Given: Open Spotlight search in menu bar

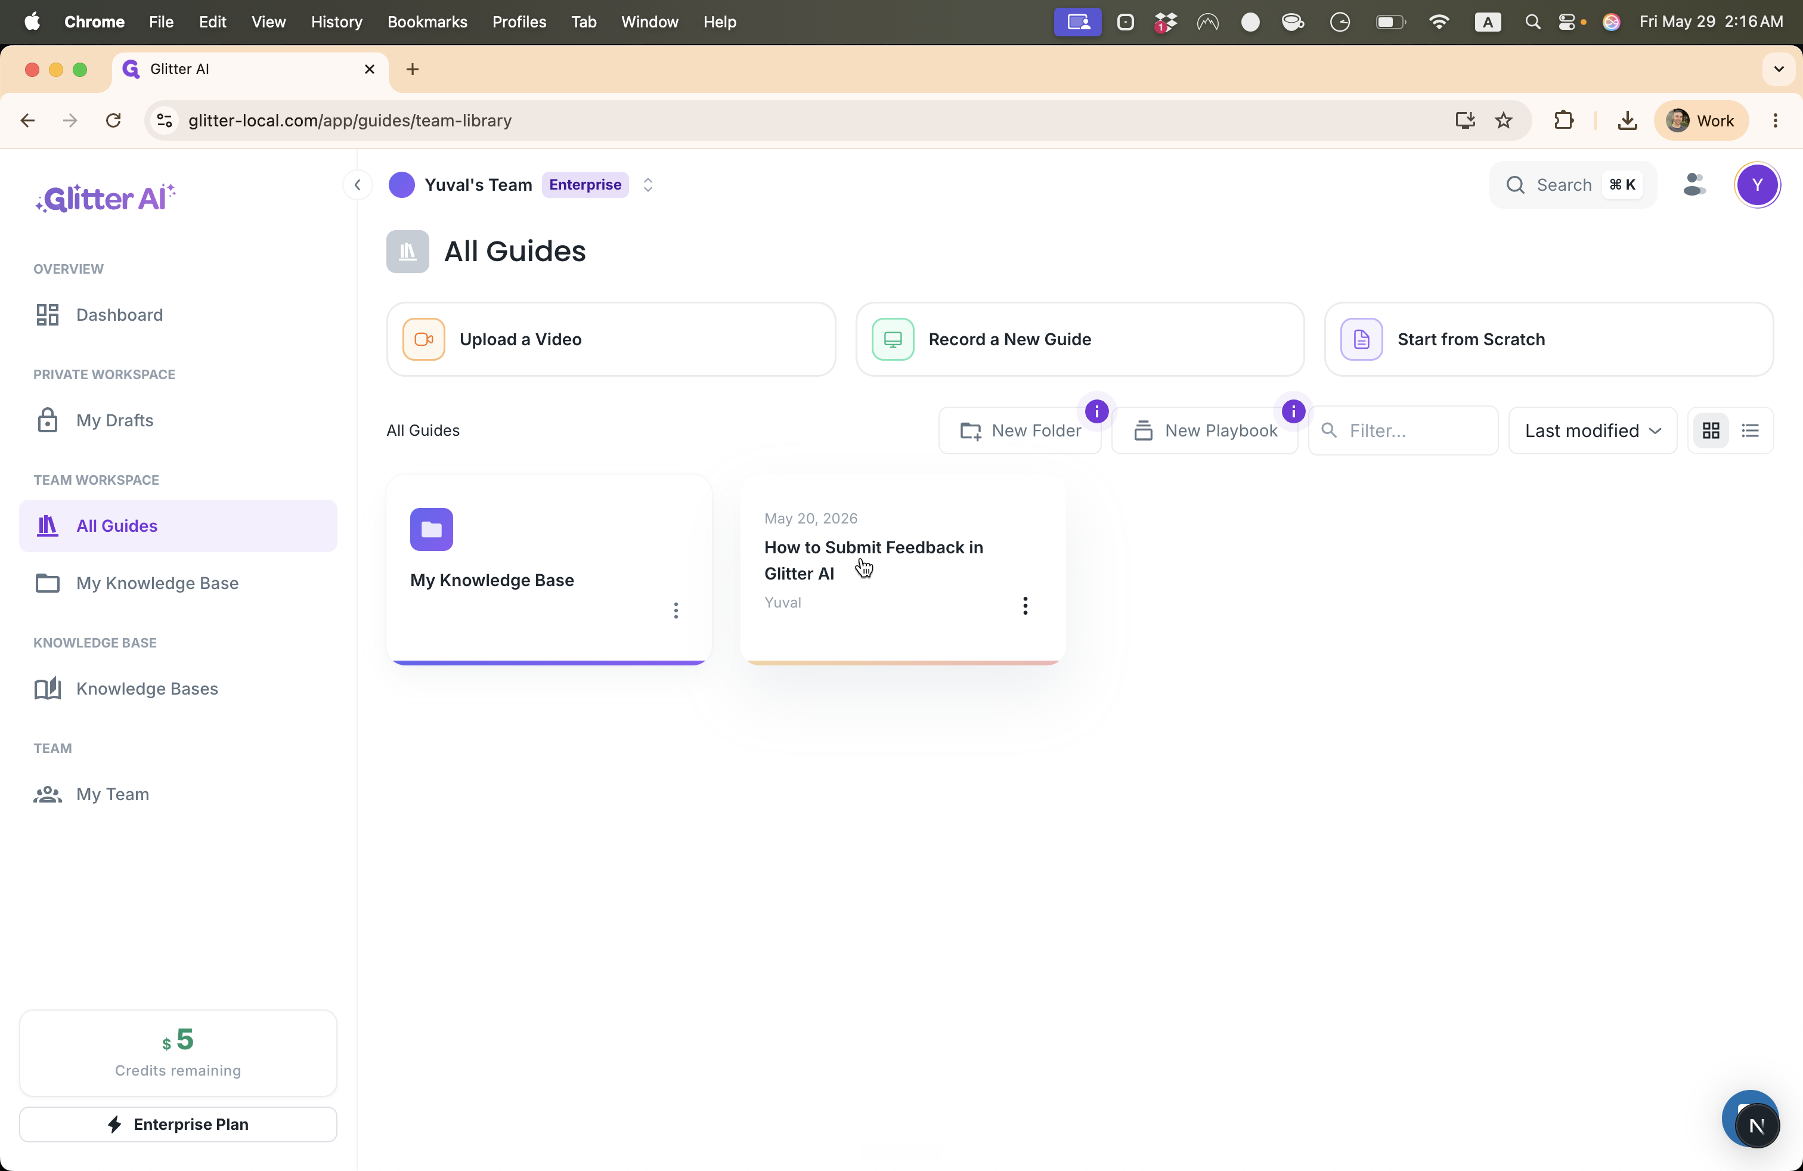Looking at the screenshot, I should (1532, 22).
